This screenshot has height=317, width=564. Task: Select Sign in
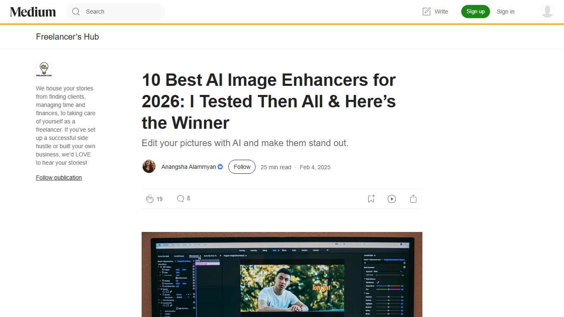(x=505, y=12)
